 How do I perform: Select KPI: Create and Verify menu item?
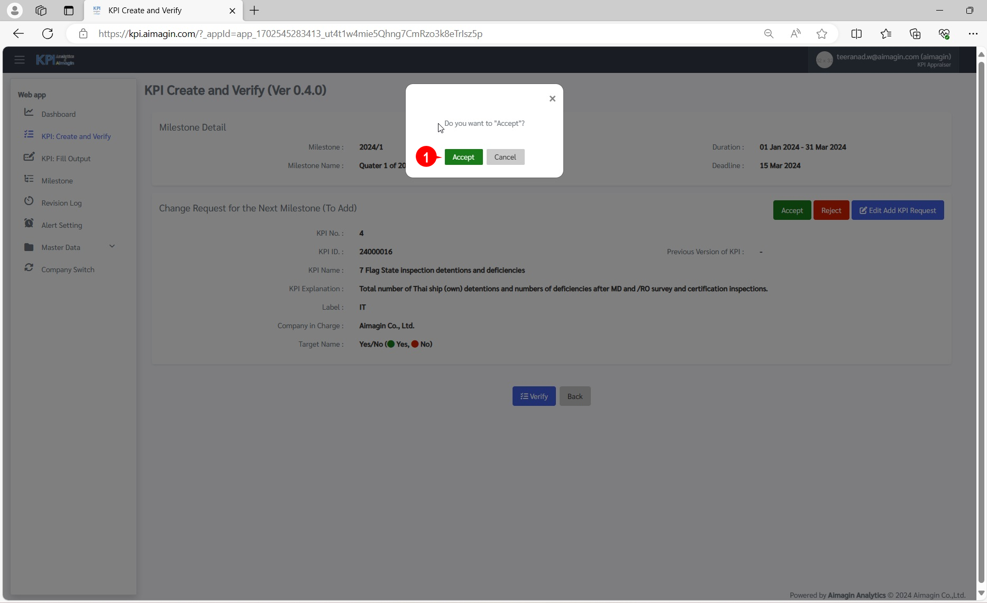76,136
